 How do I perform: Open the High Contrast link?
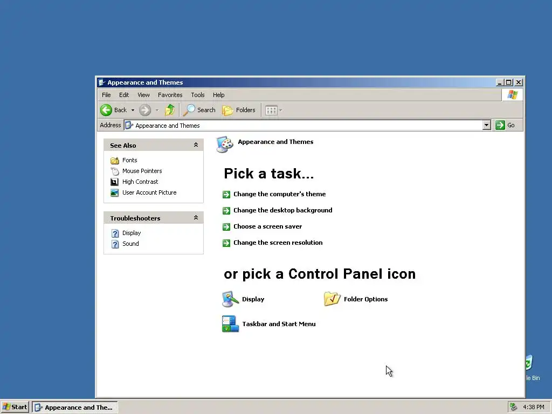click(140, 182)
